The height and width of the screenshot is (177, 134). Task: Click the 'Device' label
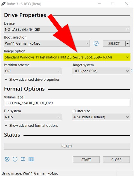point(9,23)
